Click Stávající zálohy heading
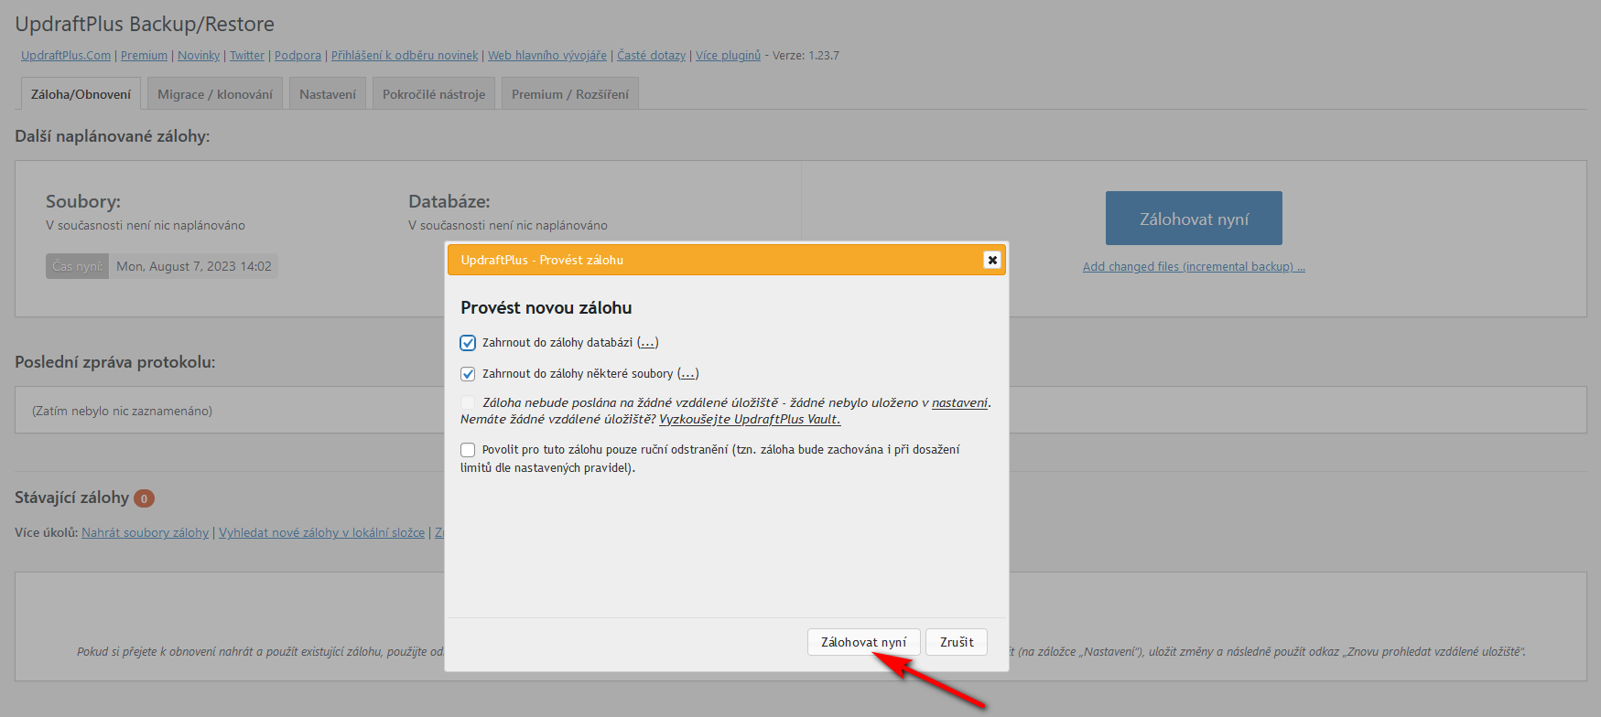Screen dimensions: 1601x717 (x=71, y=498)
